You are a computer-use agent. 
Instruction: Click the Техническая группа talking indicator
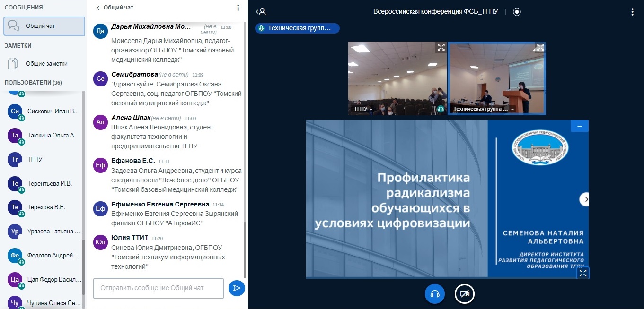[x=298, y=28]
